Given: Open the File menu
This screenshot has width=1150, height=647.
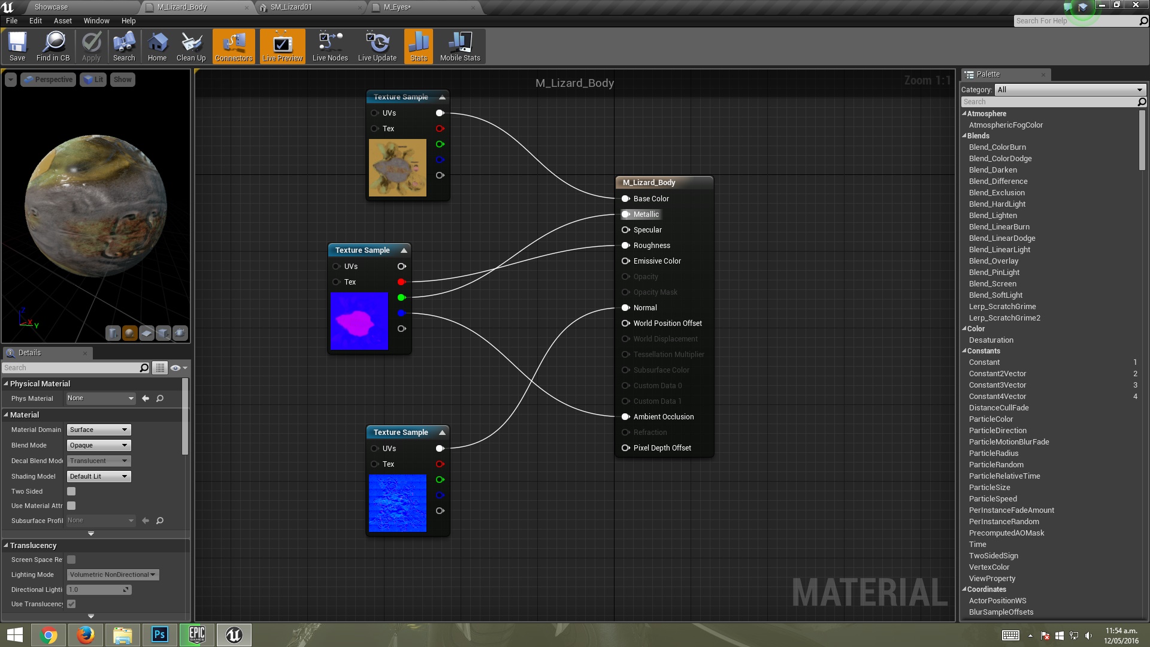Looking at the screenshot, I should point(11,21).
